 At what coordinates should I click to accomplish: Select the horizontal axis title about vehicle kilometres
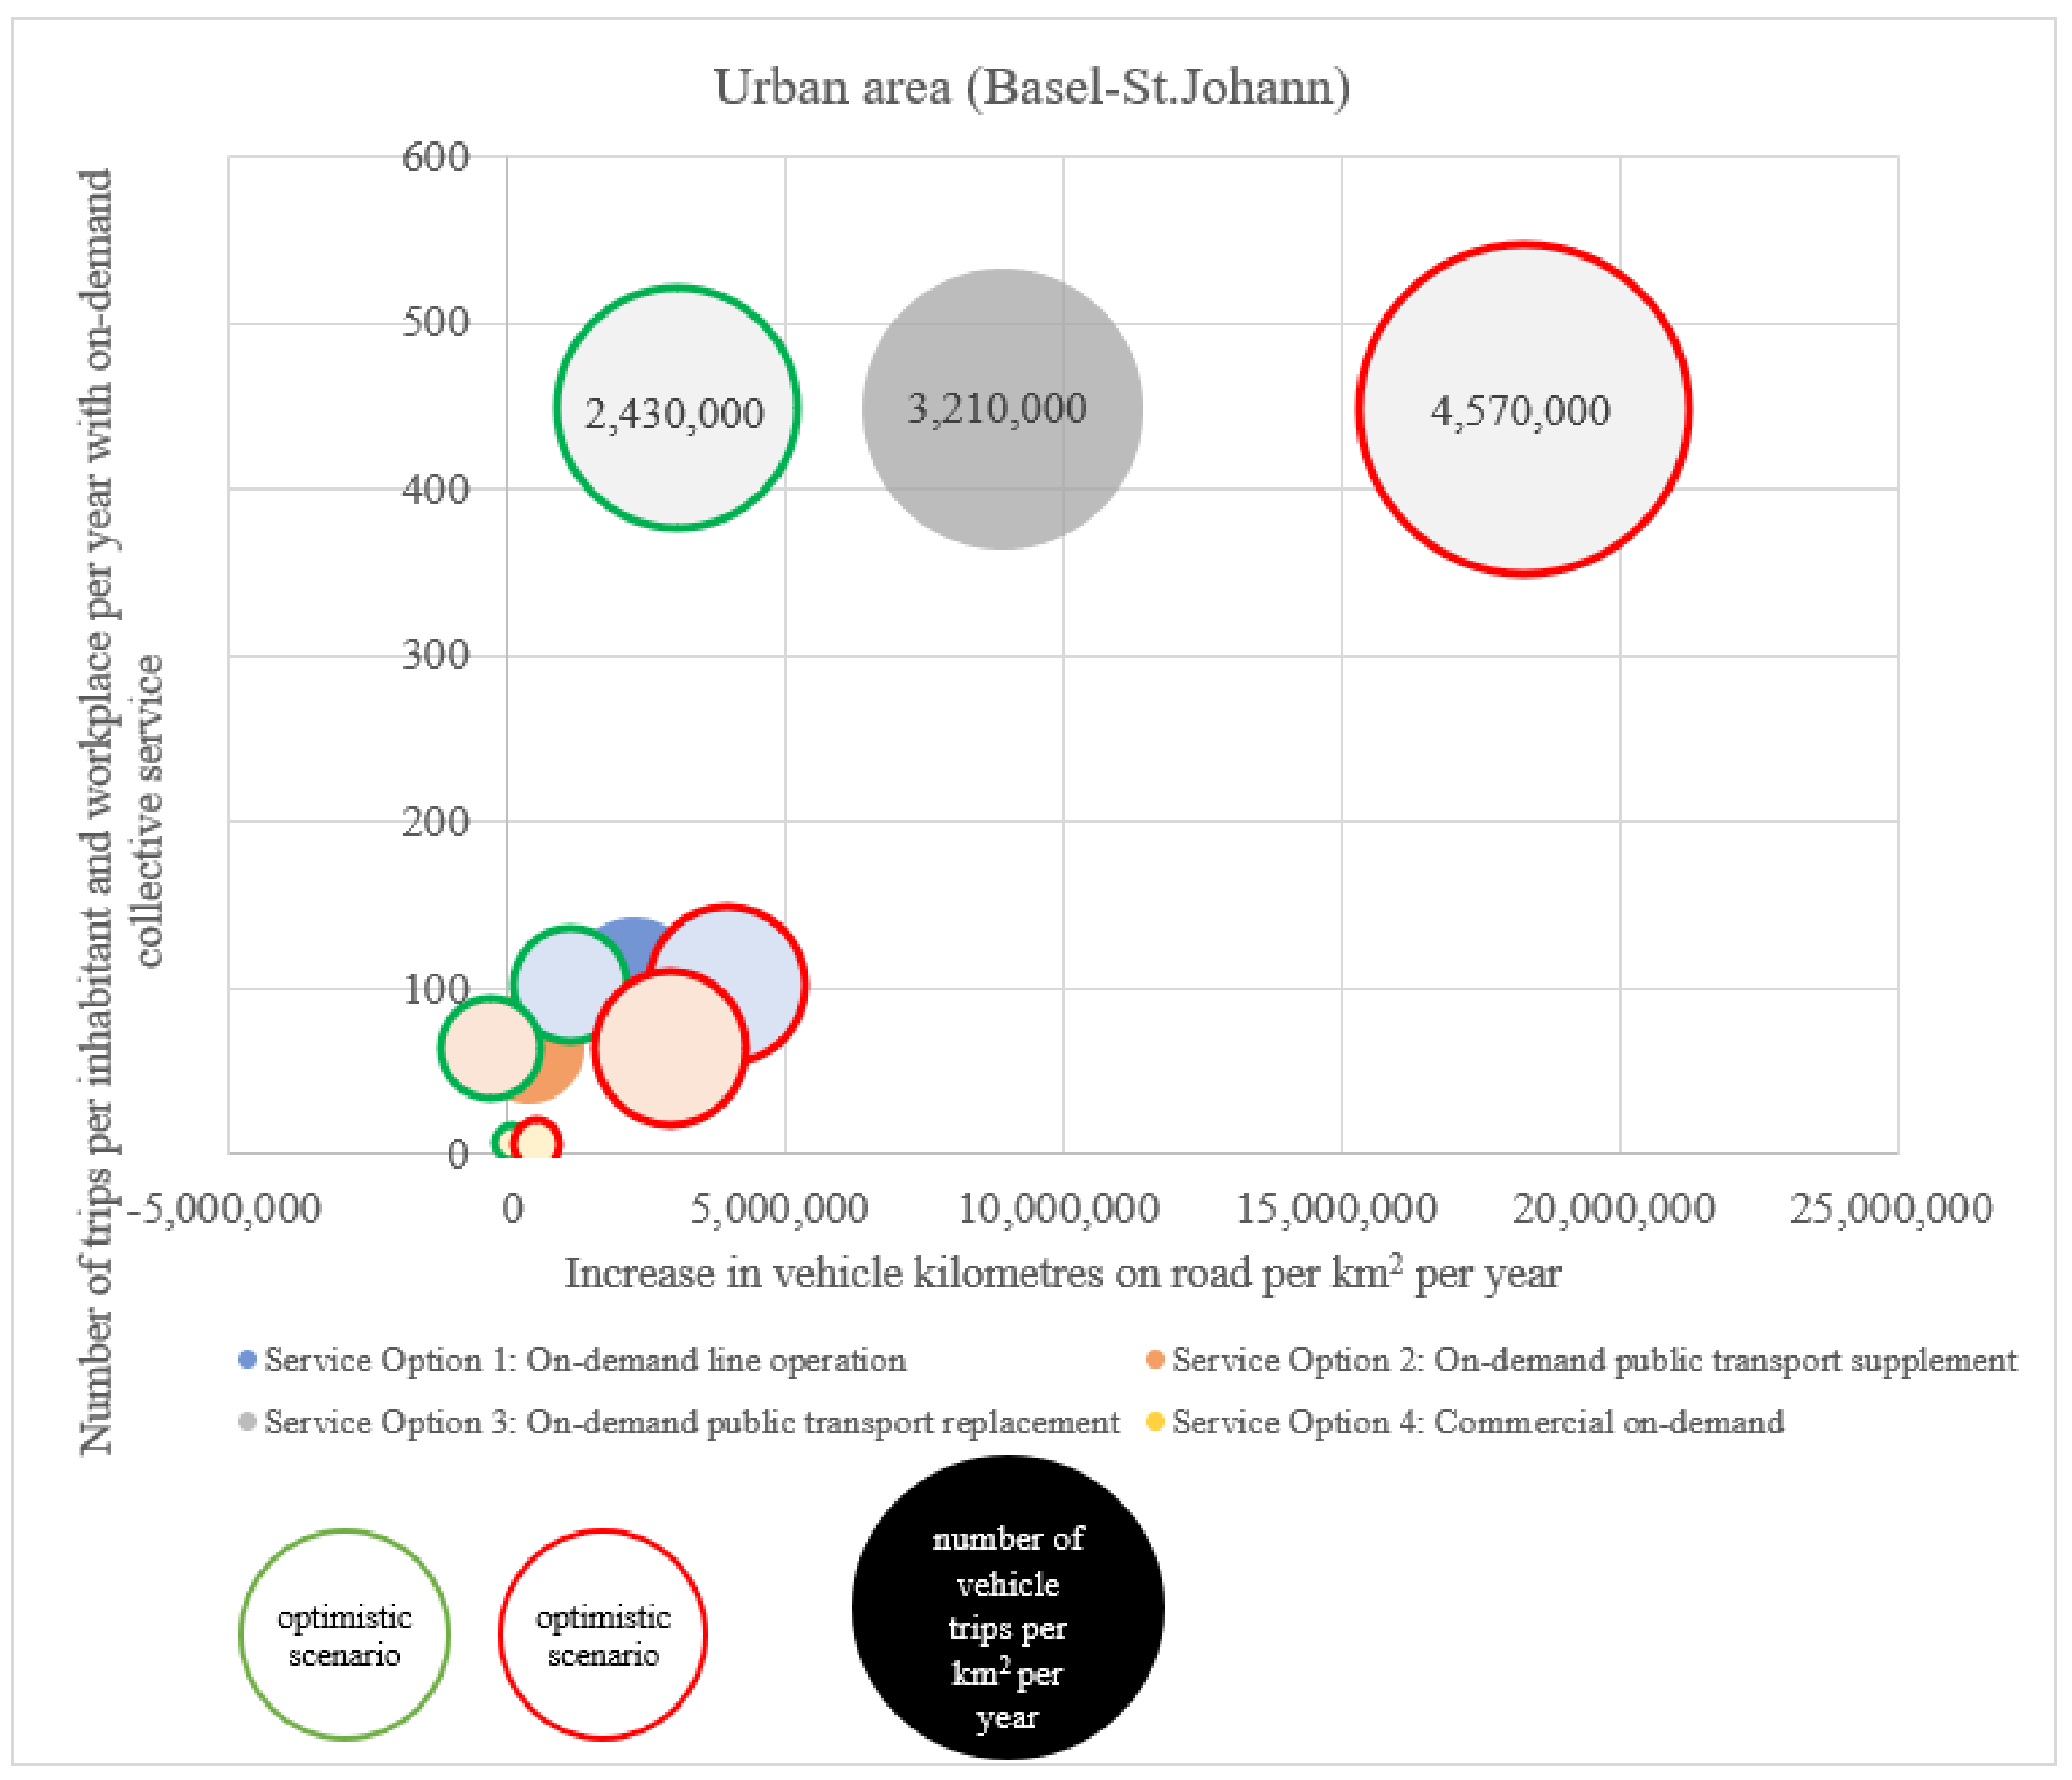(1062, 1274)
